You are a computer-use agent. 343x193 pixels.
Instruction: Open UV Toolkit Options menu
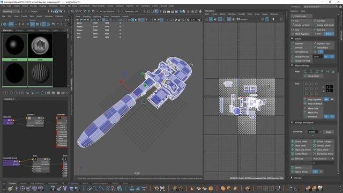(294, 11)
